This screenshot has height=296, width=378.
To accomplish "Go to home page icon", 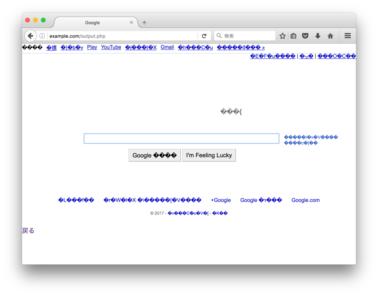I will [x=330, y=36].
